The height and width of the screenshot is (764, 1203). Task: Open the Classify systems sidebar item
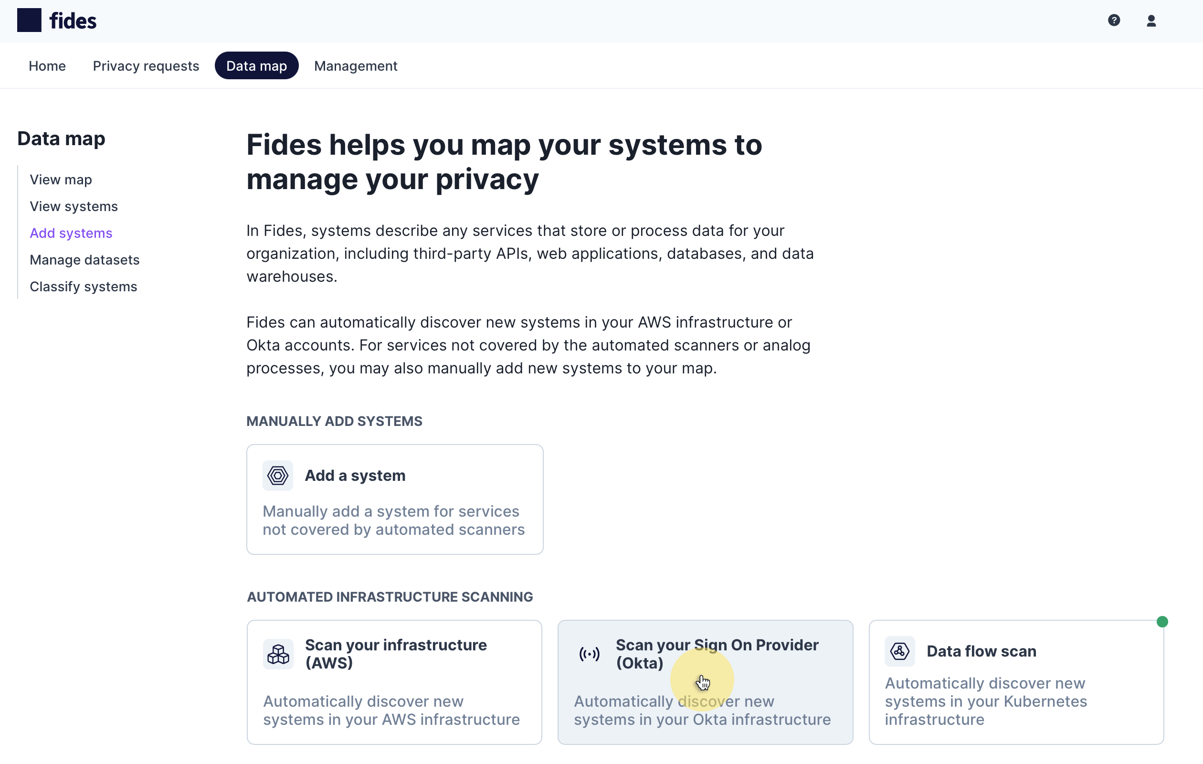[x=83, y=286]
